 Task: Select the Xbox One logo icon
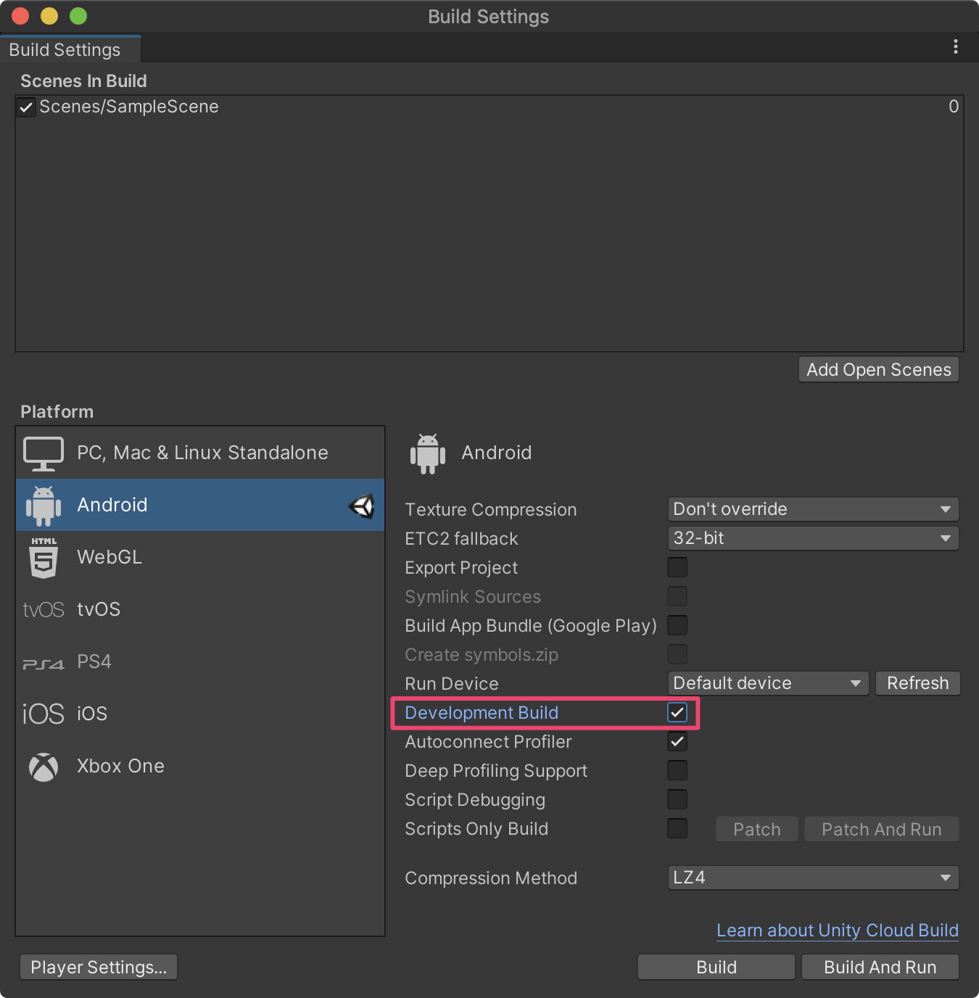(x=44, y=767)
